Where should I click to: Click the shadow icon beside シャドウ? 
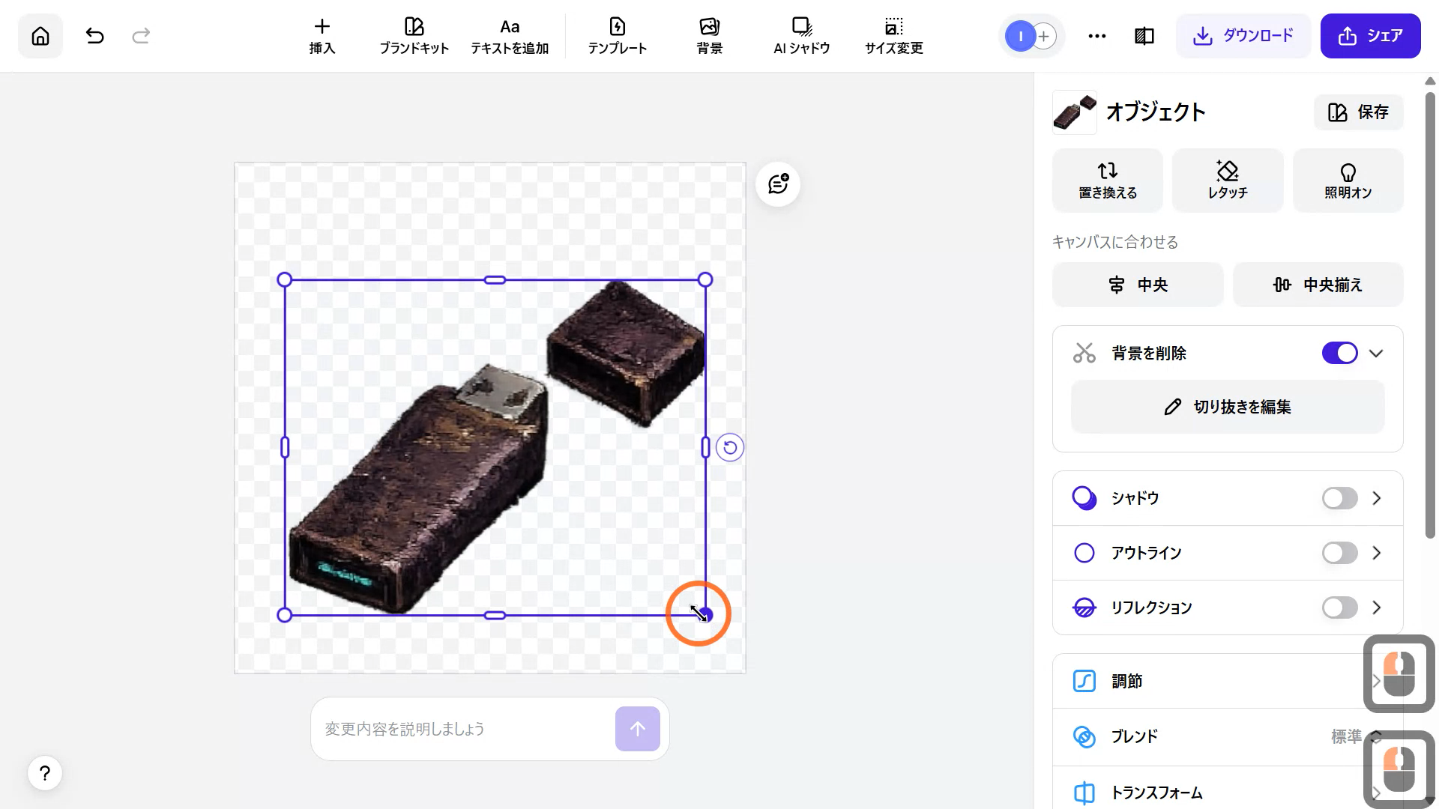coord(1084,498)
